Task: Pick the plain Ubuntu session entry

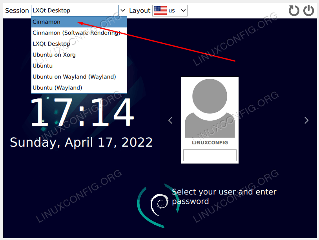Action: click(x=79, y=66)
